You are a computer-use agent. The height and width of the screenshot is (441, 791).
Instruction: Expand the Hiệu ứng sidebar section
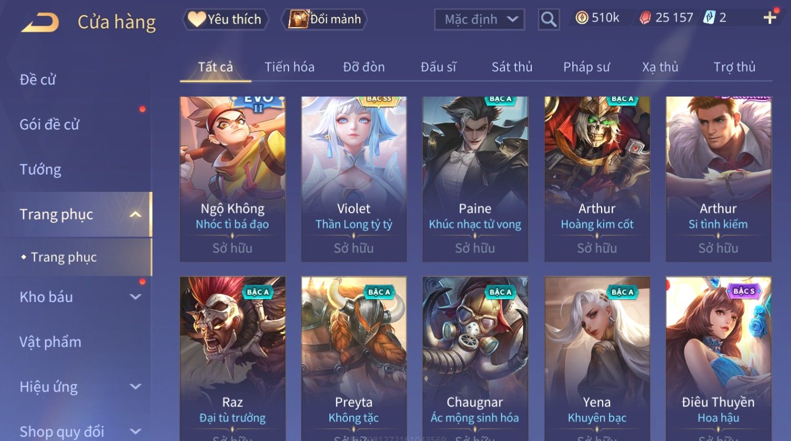click(x=135, y=386)
